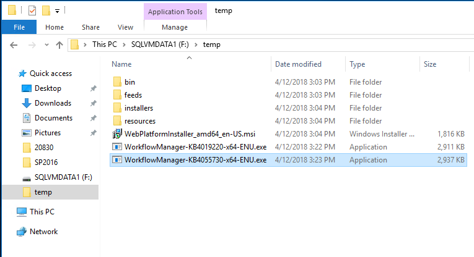Viewport: 474px width, 257px height.
Task: Click temp in the address bar path
Action: (212, 44)
